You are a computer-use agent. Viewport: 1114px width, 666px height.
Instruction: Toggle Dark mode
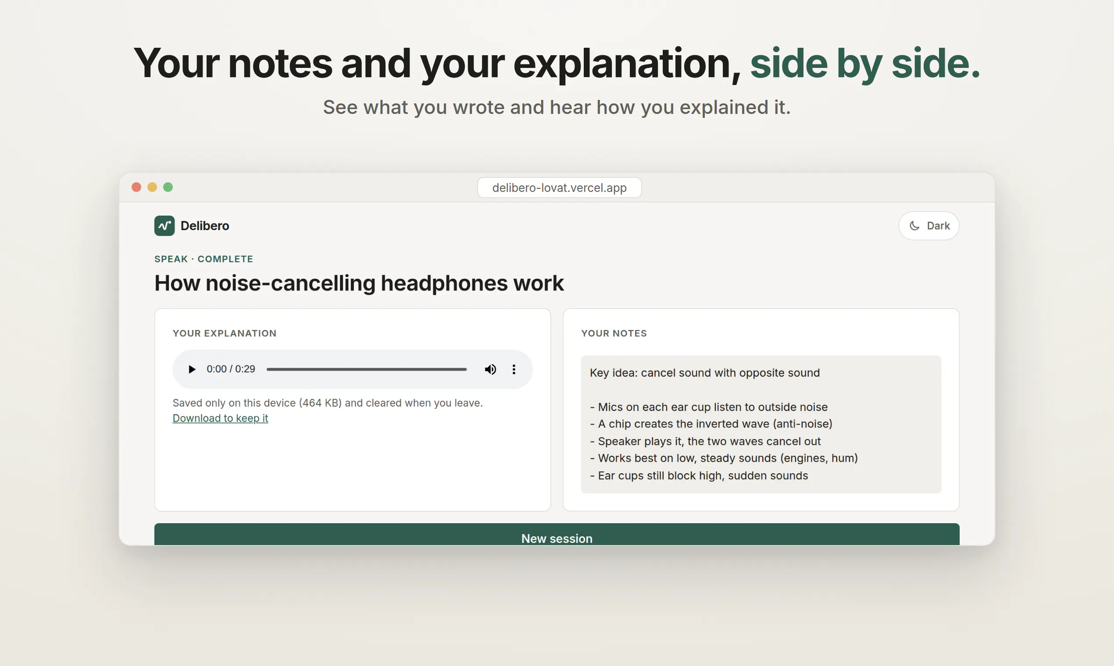(928, 226)
